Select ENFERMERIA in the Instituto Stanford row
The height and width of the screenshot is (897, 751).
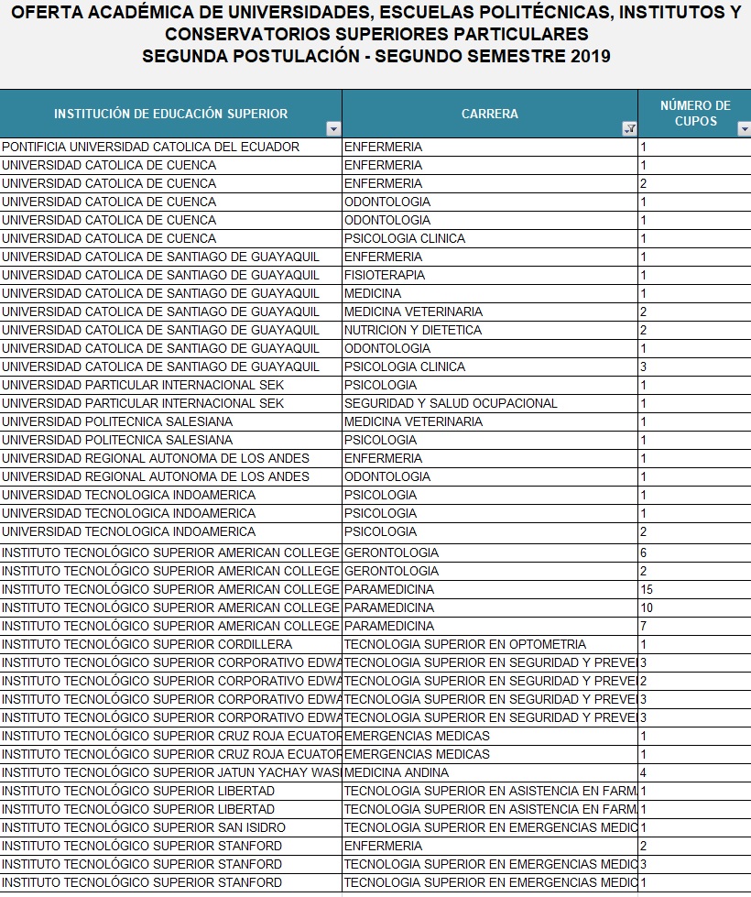point(490,846)
